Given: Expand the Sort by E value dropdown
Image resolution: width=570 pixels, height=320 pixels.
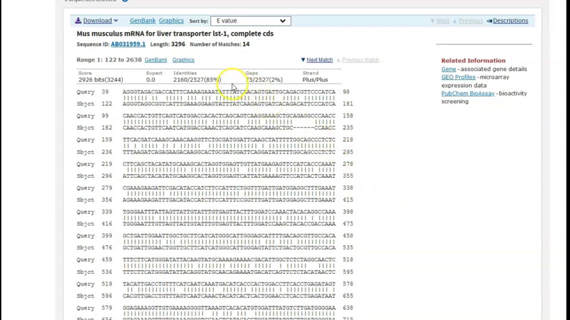Looking at the screenshot, I should 251,21.
